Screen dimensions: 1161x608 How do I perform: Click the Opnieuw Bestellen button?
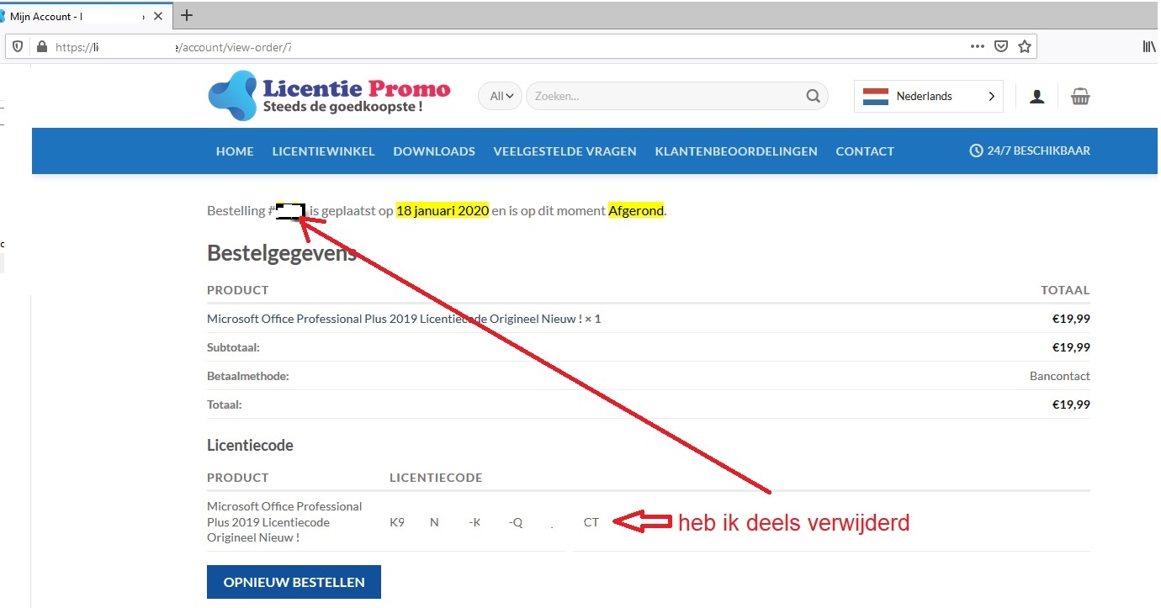tap(294, 582)
